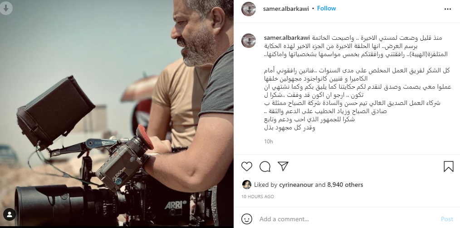Viewport: 460px width, 228px height.
Task: Click the avatar beside the caption
Action: (249, 41)
